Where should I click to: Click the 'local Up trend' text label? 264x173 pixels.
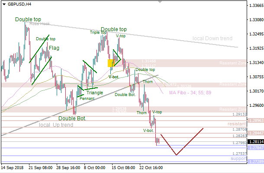tap(55, 125)
